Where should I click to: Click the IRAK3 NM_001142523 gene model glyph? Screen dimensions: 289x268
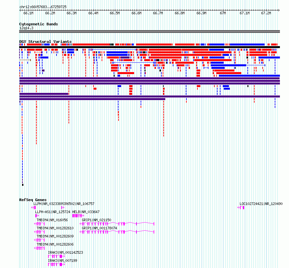[x=57, y=256]
